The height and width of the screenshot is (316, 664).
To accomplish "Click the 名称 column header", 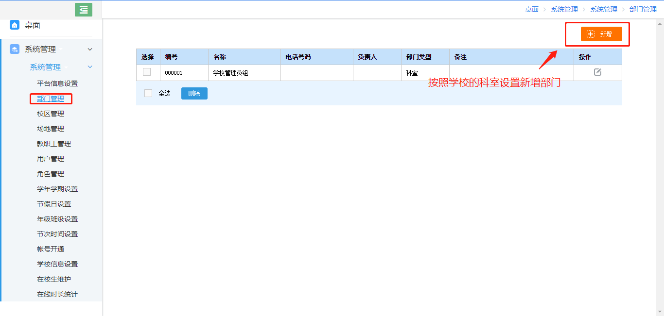I will tap(219, 57).
